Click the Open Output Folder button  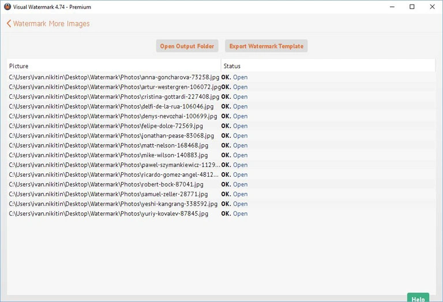point(187,46)
